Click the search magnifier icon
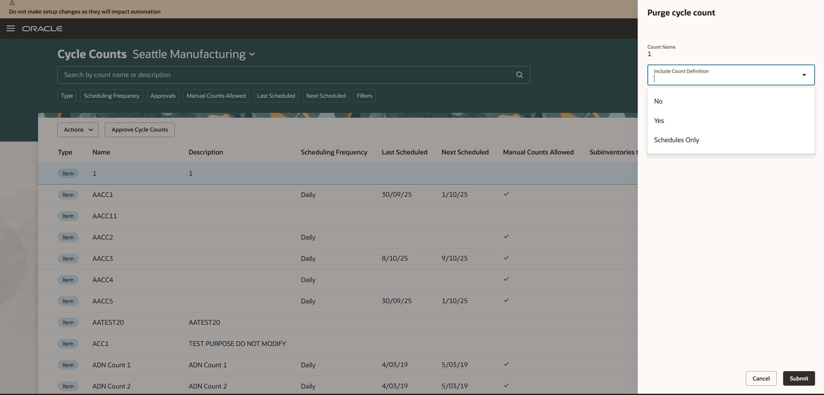 tap(519, 74)
